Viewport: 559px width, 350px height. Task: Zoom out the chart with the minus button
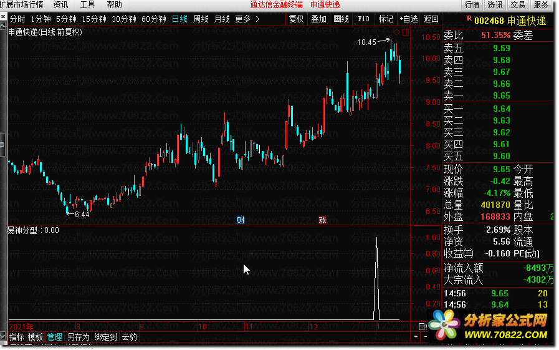click(x=425, y=336)
